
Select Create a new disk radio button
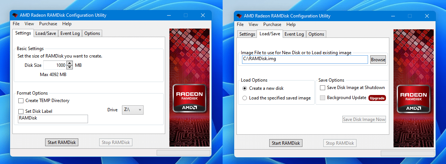[245, 88]
